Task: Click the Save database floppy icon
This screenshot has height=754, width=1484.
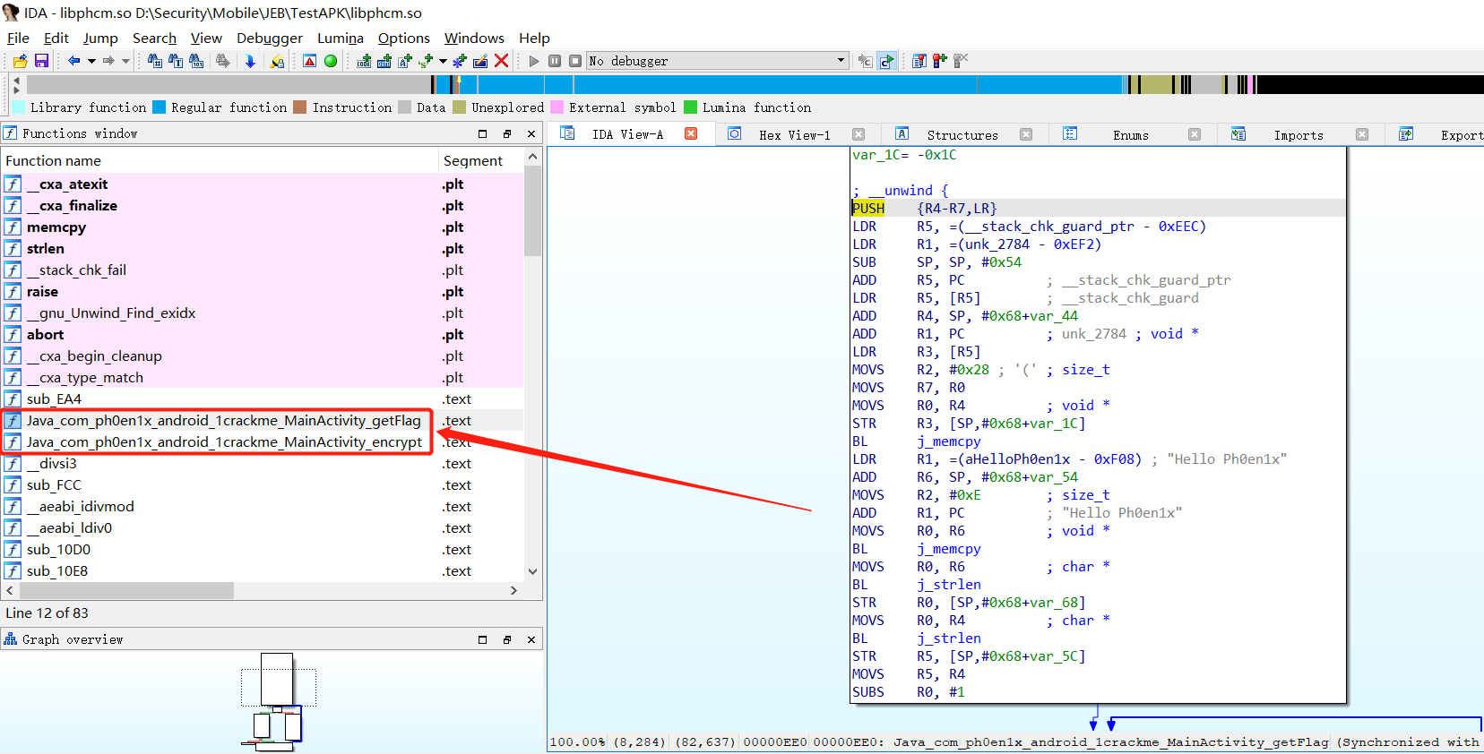Action: click(41, 61)
